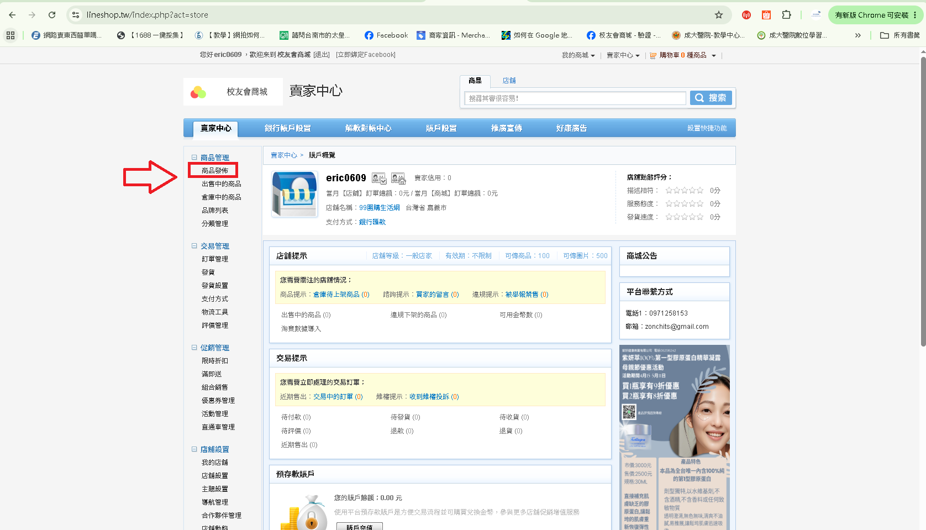Expand the 購物車 cart dropdown
This screenshot has height=530, width=926.
tap(713, 55)
